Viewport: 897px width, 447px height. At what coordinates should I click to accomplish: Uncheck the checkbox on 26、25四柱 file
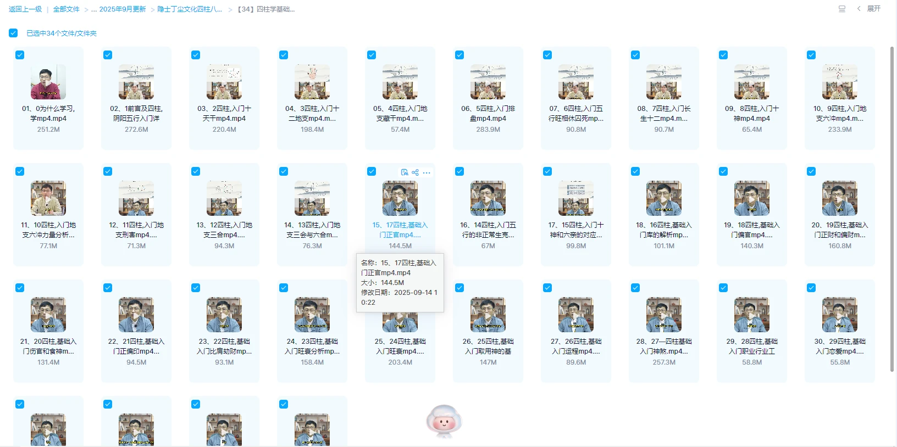coord(459,288)
